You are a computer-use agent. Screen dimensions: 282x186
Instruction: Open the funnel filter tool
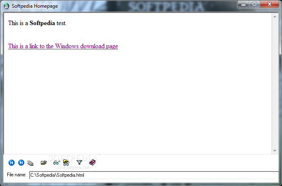click(x=79, y=163)
